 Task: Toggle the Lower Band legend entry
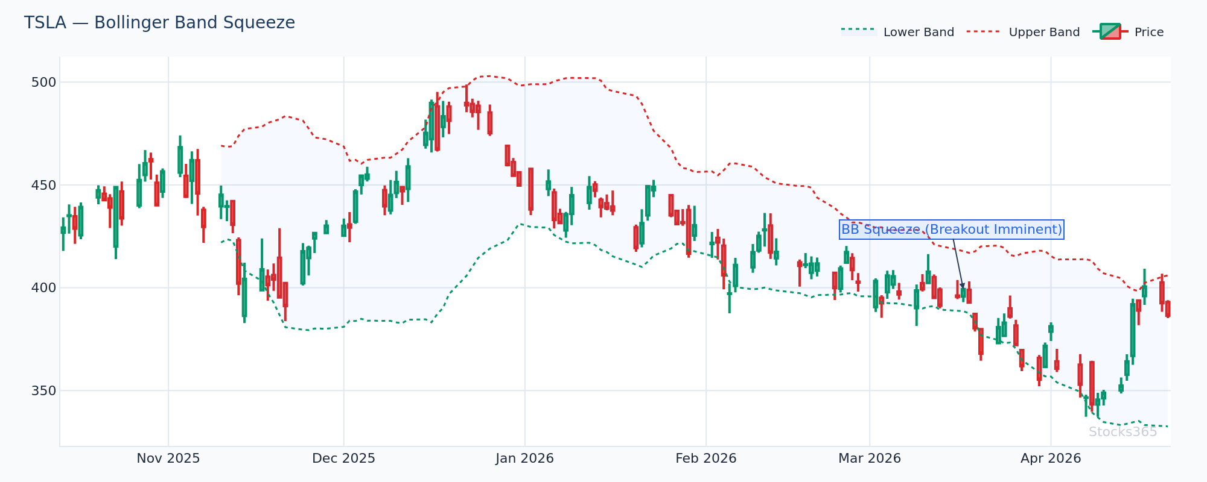[897, 32]
